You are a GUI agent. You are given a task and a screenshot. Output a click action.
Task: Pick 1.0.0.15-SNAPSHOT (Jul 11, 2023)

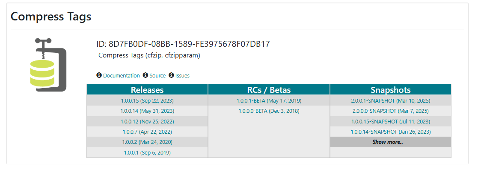[x=391, y=121]
